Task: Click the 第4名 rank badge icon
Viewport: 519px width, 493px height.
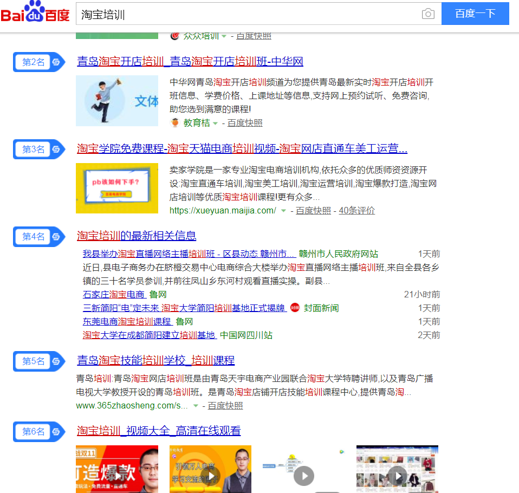Action: click(38, 237)
